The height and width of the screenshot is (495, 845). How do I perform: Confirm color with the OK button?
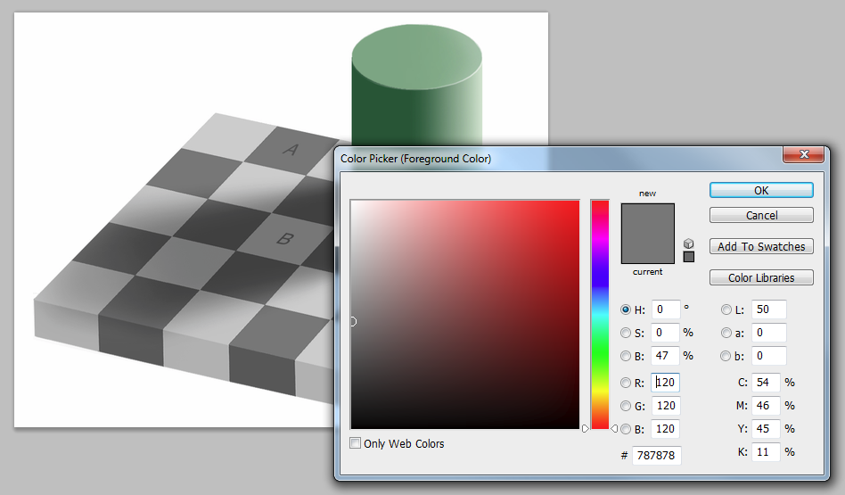761,190
